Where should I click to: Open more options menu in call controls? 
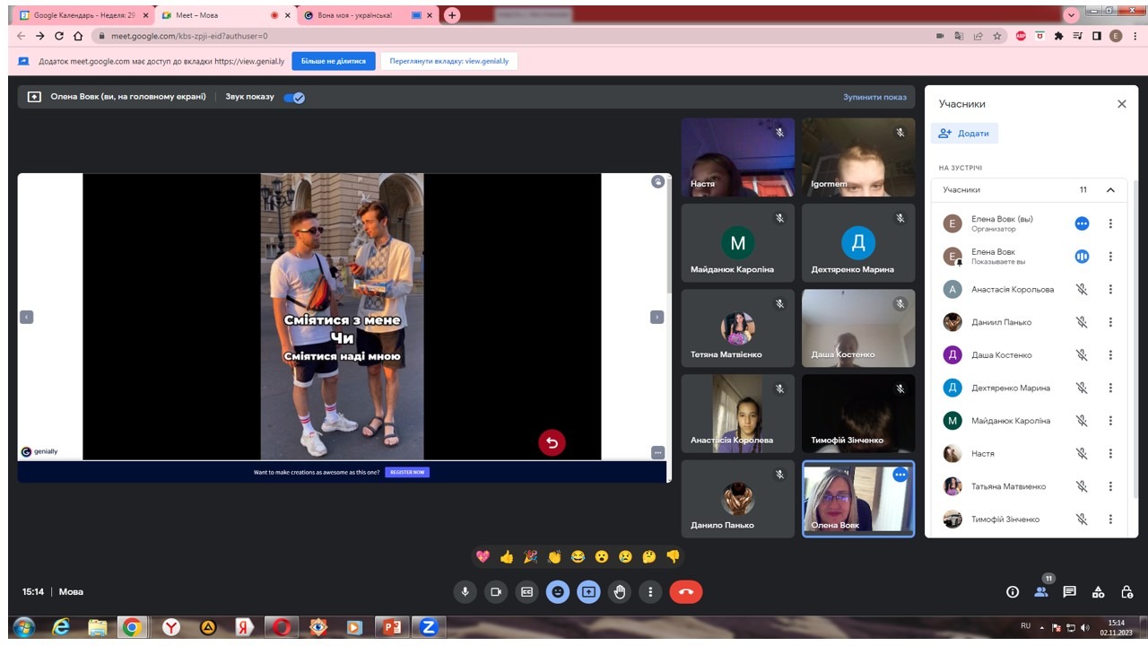[x=650, y=591]
